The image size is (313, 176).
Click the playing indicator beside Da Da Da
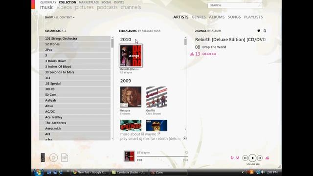tap(192, 54)
